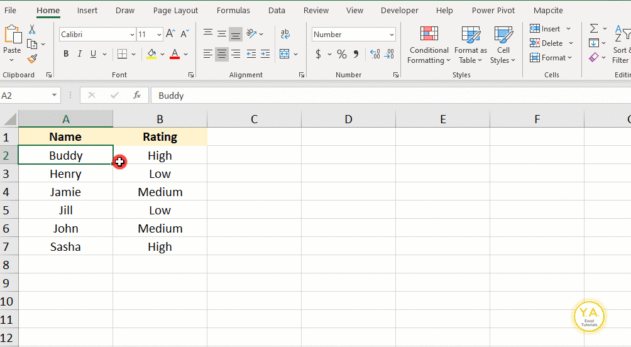This screenshot has height=347, width=631.
Task: Open font size 11 dropdown
Action: (160, 35)
